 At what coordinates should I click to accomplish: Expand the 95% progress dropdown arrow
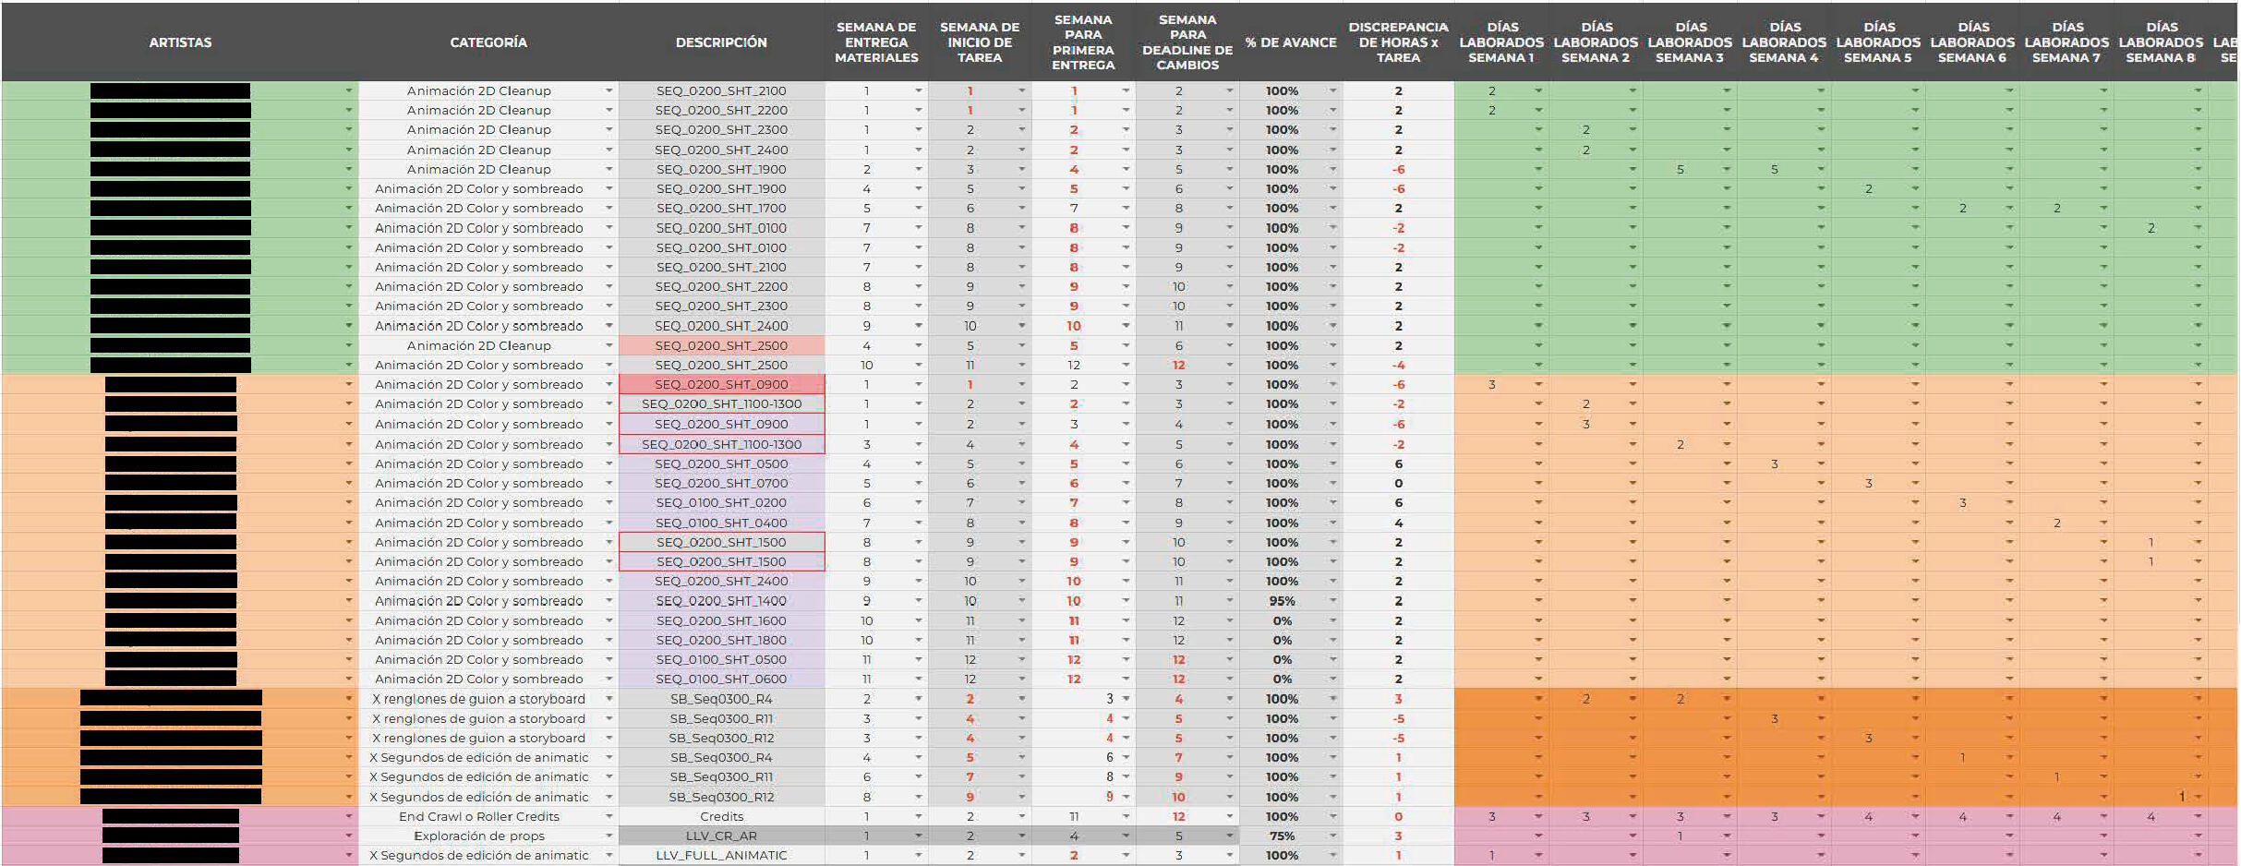coord(1332,601)
